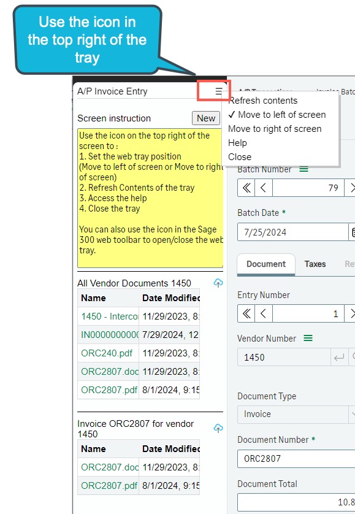Select checked Move to left of screen
Screen dimensions: 355x514
(x=277, y=115)
